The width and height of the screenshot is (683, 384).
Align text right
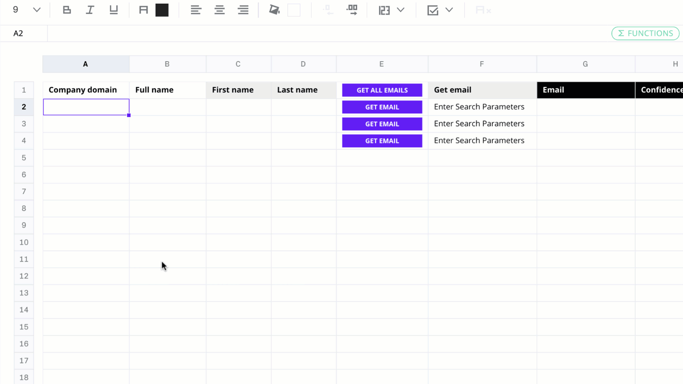243,10
